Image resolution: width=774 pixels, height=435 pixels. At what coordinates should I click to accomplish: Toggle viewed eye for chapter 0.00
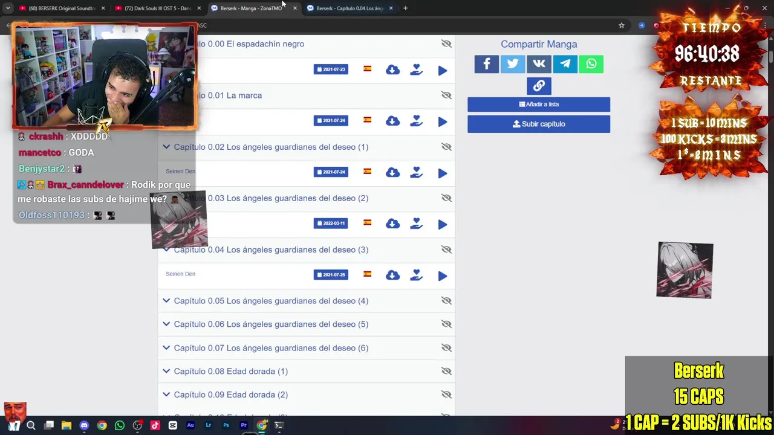446,43
